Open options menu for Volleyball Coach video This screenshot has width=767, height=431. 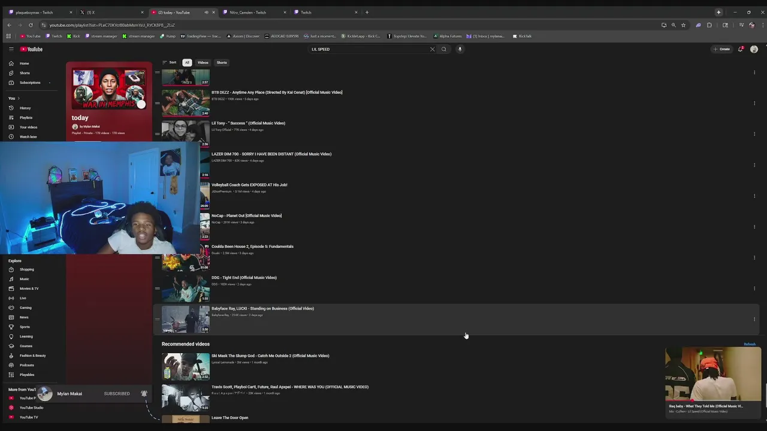(754, 196)
